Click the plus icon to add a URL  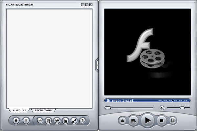40,120
